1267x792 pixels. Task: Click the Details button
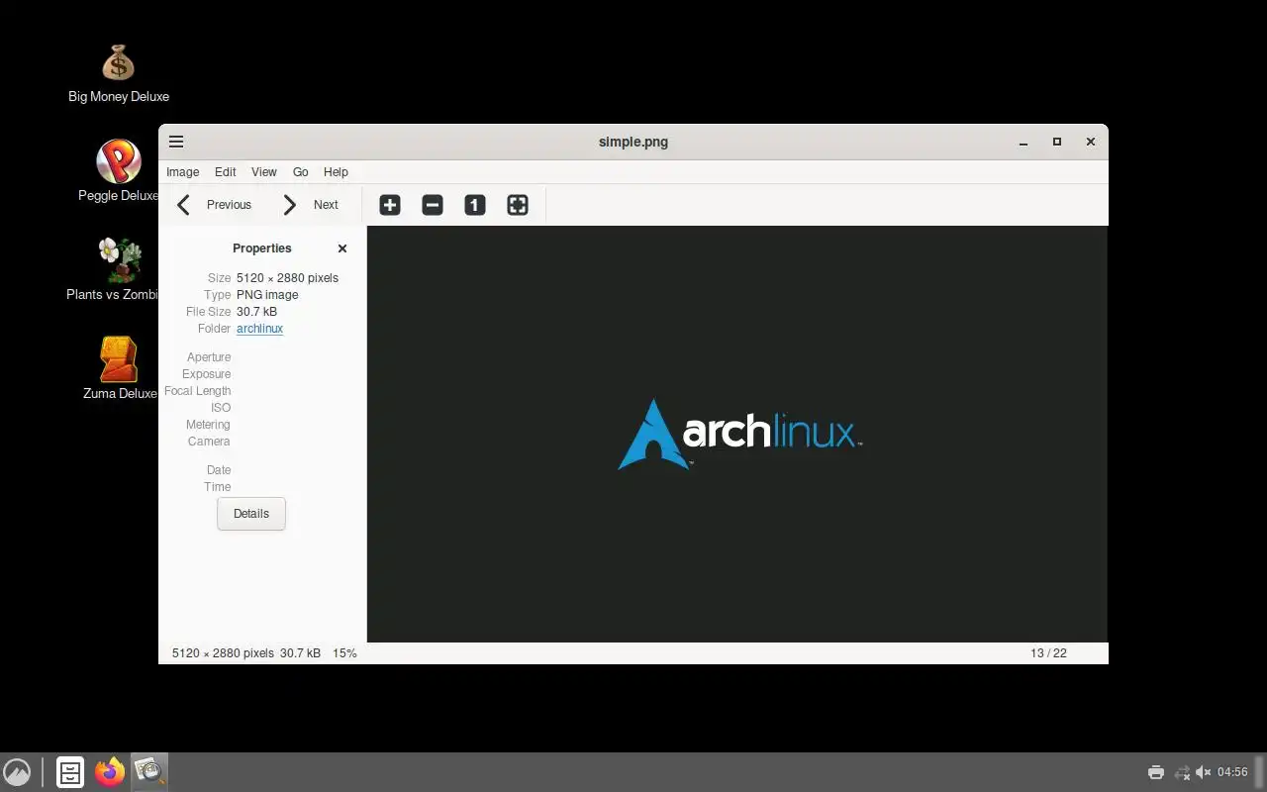click(251, 514)
